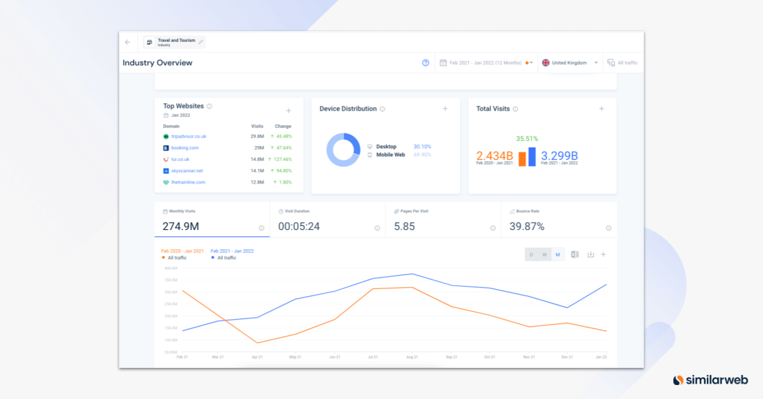This screenshot has height=399, width=763.
Task: Add Total Visits widget to dashboard
Action: click(601, 109)
